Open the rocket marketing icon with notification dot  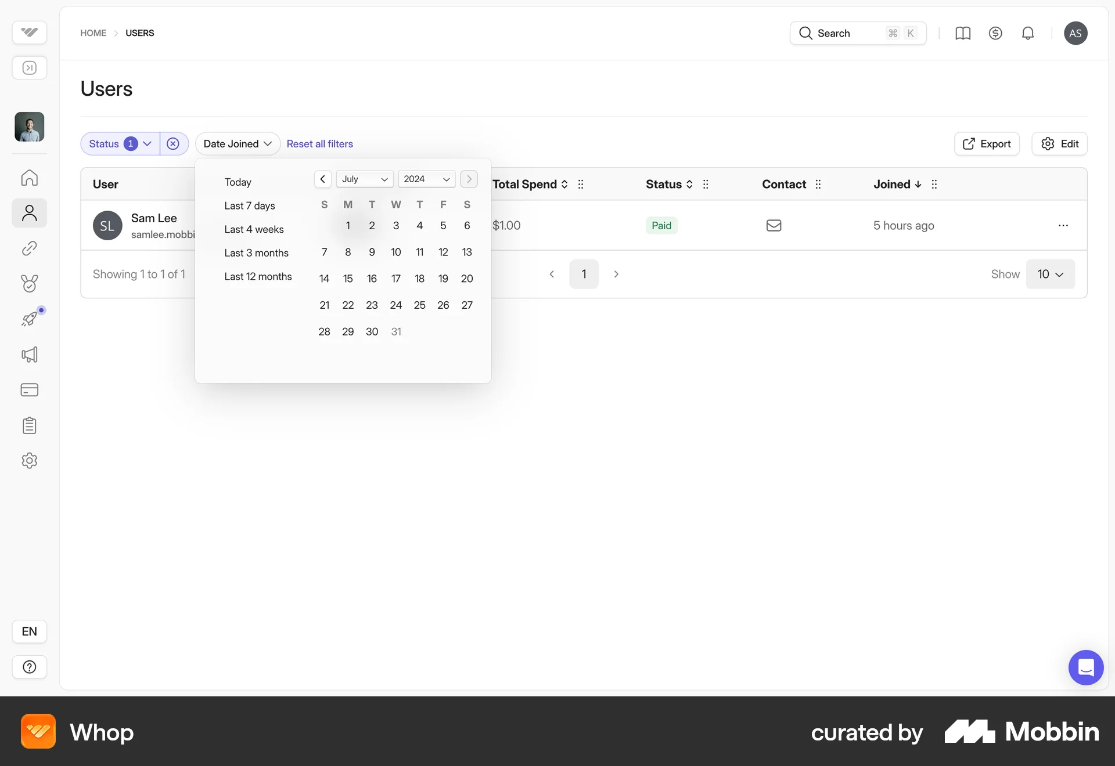click(x=29, y=319)
